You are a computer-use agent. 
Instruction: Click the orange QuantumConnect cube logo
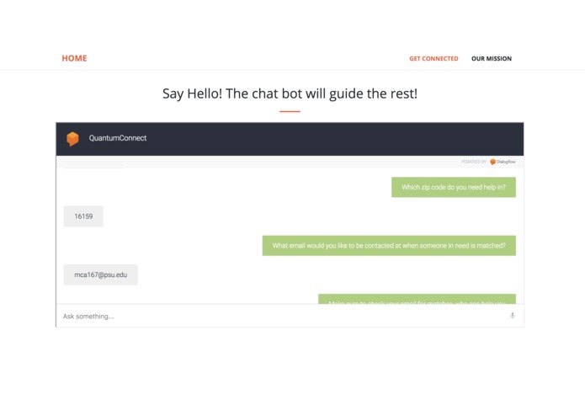[72, 139]
